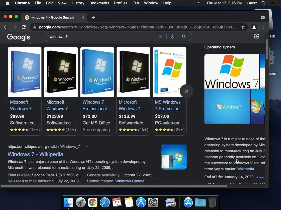Open Finder from the Dock

(x=68, y=202)
